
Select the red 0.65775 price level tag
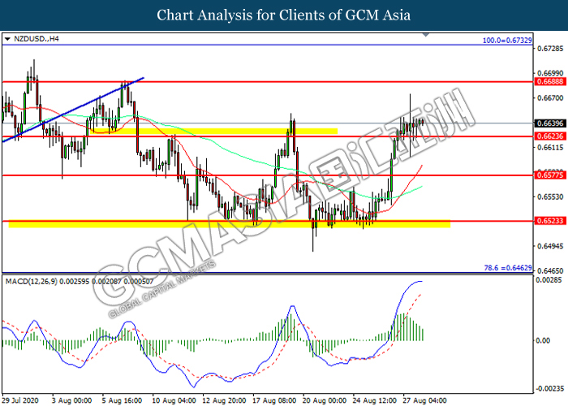click(x=550, y=175)
